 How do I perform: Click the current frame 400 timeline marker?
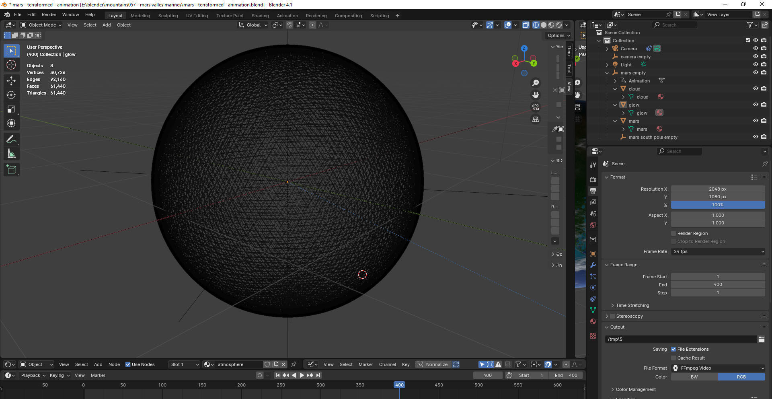pyautogui.click(x=399, y=385)
